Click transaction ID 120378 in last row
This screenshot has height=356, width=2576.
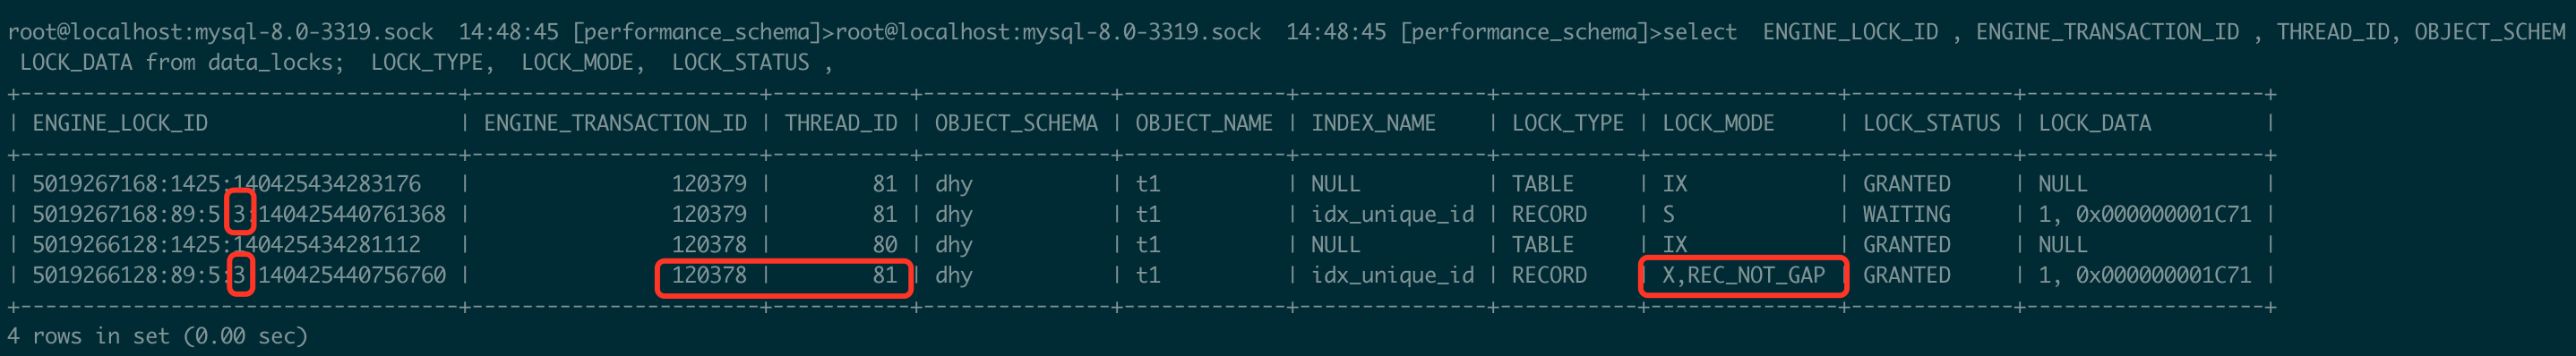point(709,275)
